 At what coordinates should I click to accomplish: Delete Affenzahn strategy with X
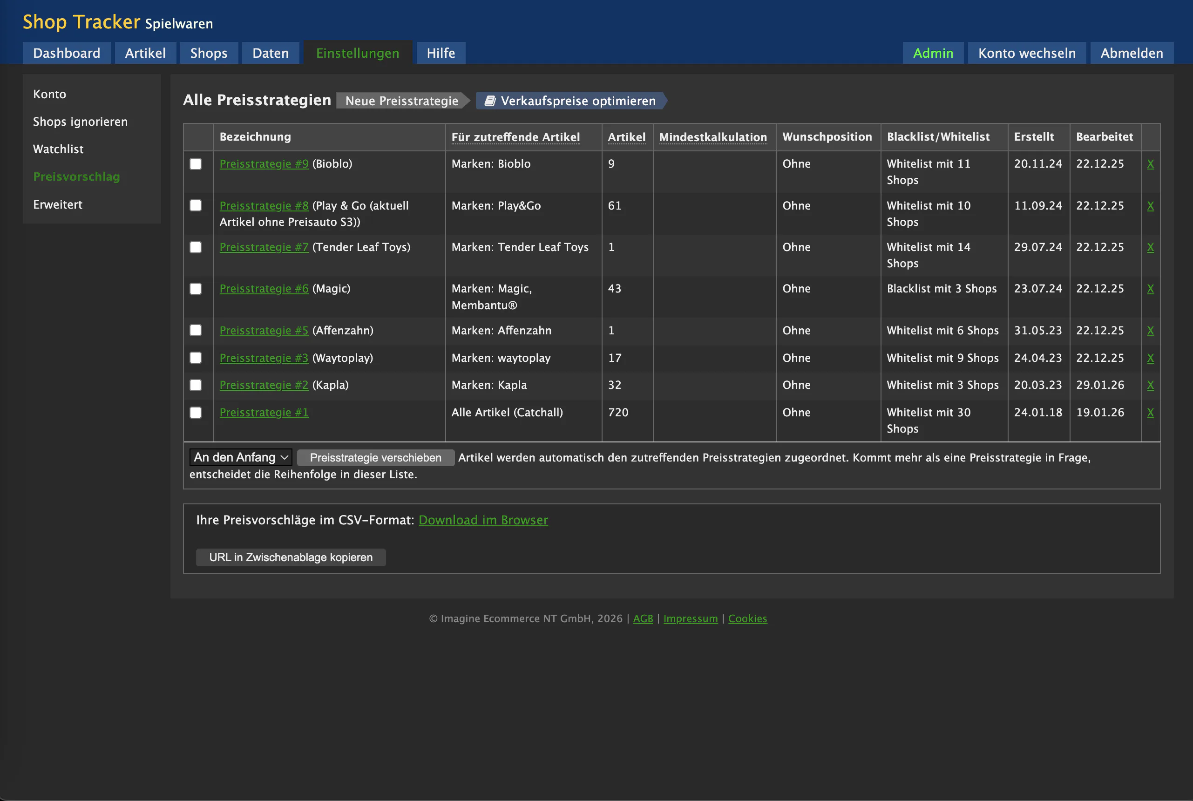(1150, 331)
